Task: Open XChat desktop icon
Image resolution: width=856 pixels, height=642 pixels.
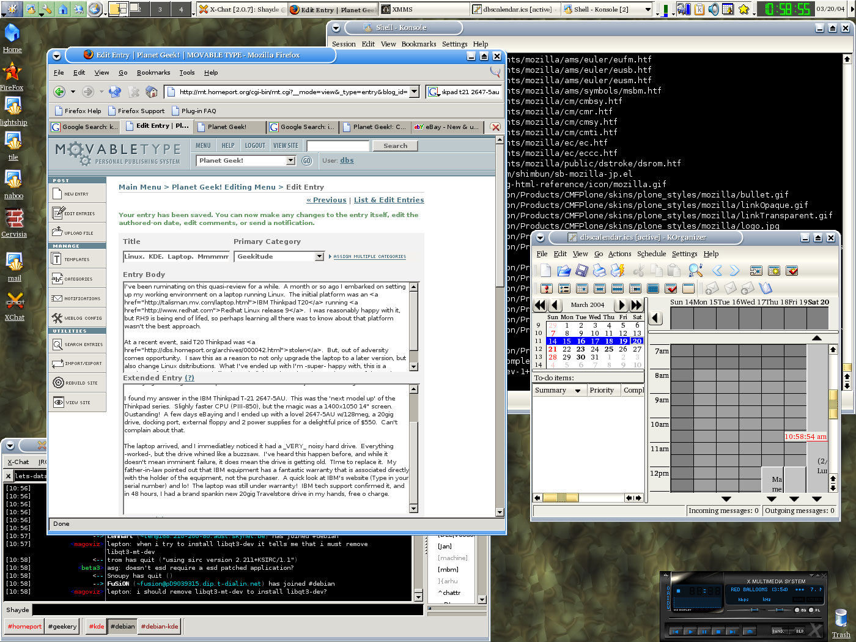Action: point(15,306)
